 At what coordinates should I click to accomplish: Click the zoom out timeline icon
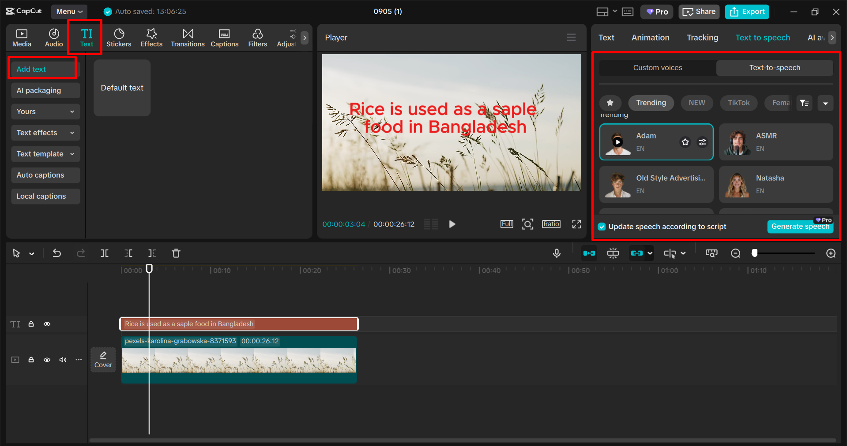735,253
